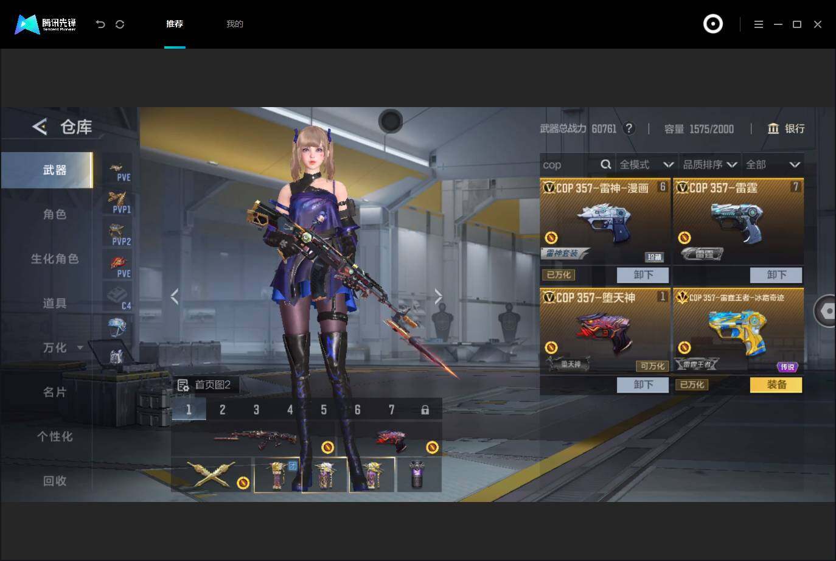This screenshot has width=836, height=561.
Task: Click the Tencent Pioneer logo
Action: click(46, 24)
